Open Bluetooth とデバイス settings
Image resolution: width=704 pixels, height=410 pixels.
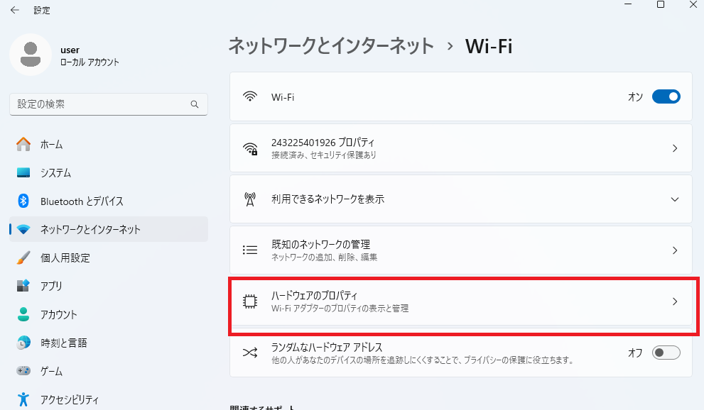[x=82, y=201]
